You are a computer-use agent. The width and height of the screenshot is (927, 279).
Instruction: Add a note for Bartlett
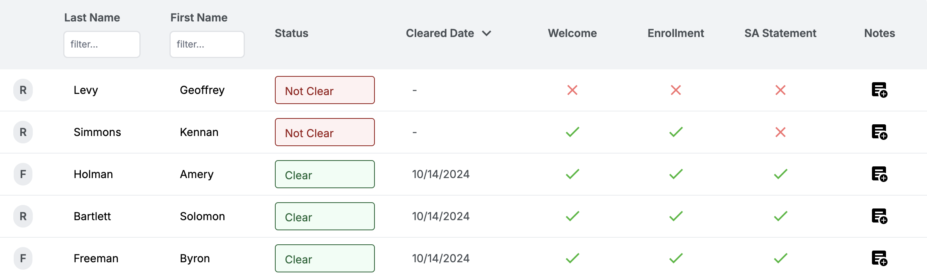tap(879, 216)
